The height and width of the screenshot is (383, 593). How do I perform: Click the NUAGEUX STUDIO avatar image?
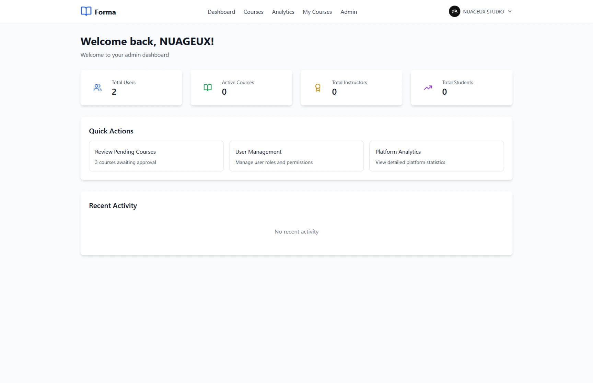(x=454, y=11)
